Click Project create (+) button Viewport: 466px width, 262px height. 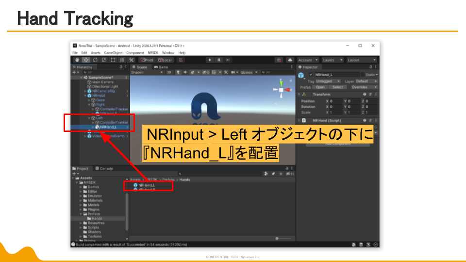(x=76, y=174)
